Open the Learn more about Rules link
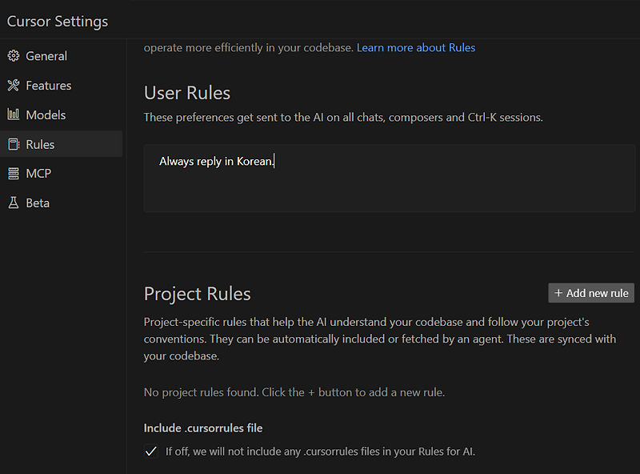The image size is (640, 474). pos(416,48)
